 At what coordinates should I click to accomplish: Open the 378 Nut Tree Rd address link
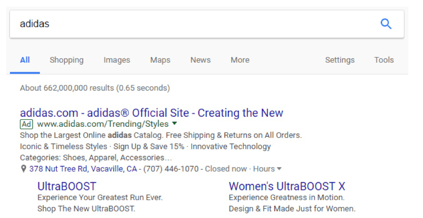[83, 169]
